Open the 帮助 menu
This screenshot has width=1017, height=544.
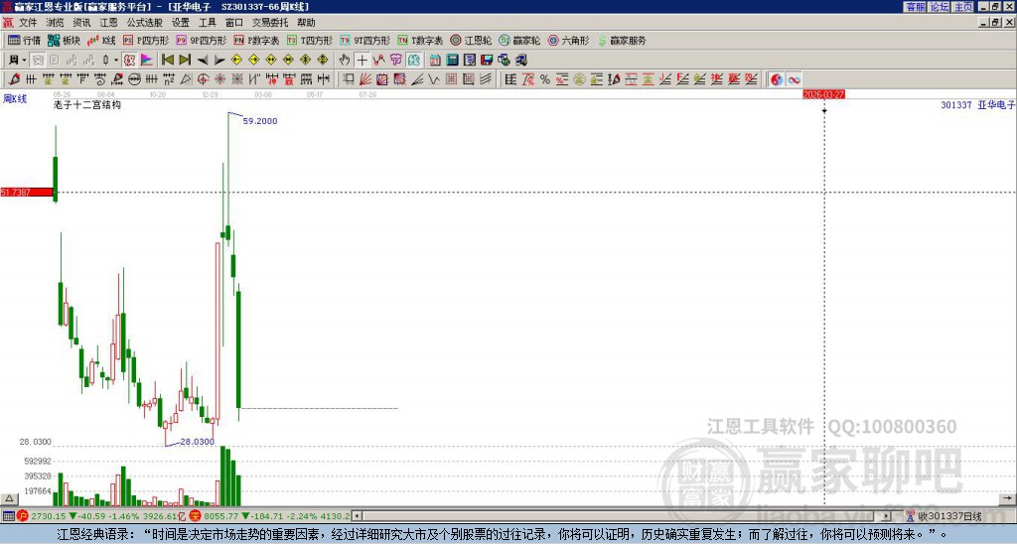[306, 23]
